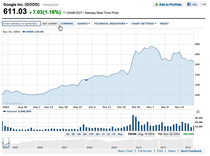Open the Full Screen link
The height and width of the screenshot is (156, 210).
[x=145, y=151]
